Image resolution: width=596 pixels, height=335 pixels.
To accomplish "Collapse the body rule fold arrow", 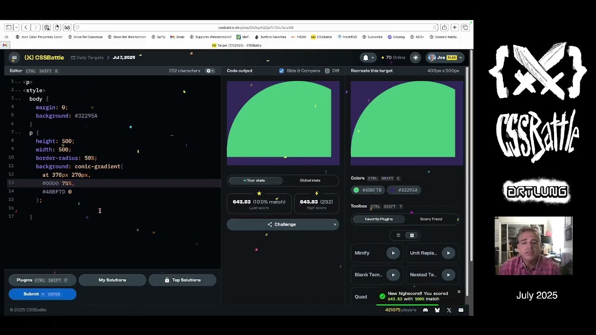I will [19, 99].
